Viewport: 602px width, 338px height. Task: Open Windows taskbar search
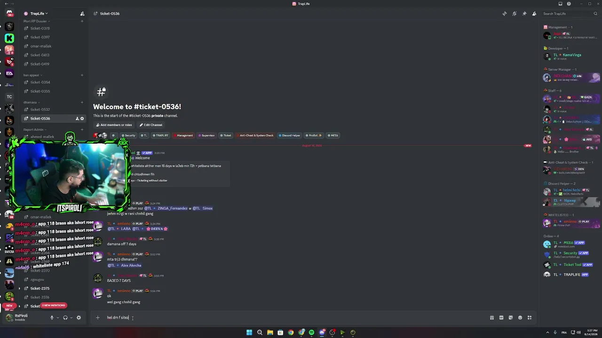pyautogui.click(x=260, y=332)
